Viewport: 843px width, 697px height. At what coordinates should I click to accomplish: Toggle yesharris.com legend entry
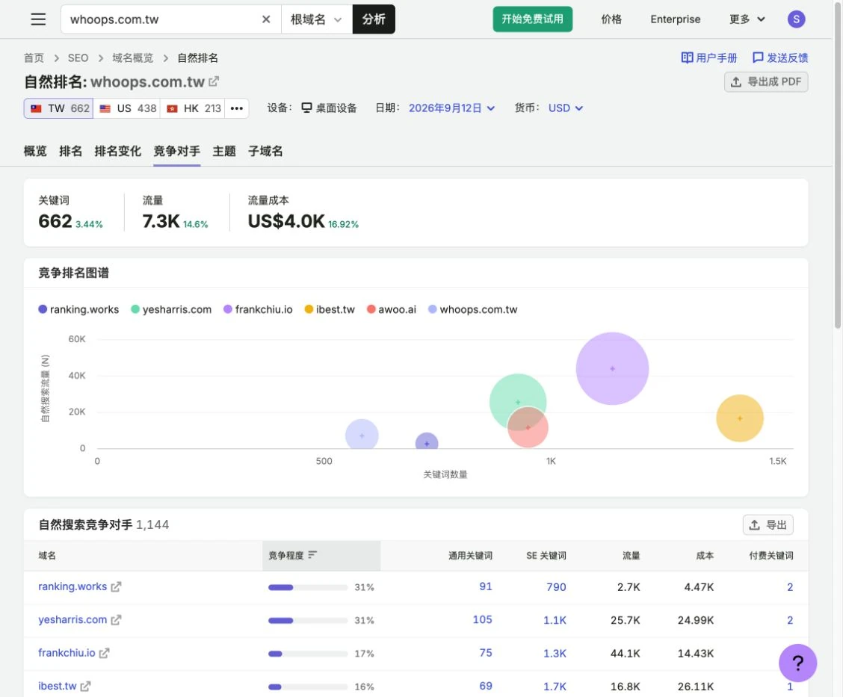(171, 309)
